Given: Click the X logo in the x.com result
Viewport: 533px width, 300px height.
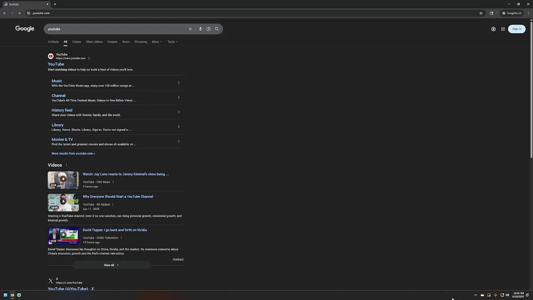Looking at the screenshot, I should pos(51,281).
